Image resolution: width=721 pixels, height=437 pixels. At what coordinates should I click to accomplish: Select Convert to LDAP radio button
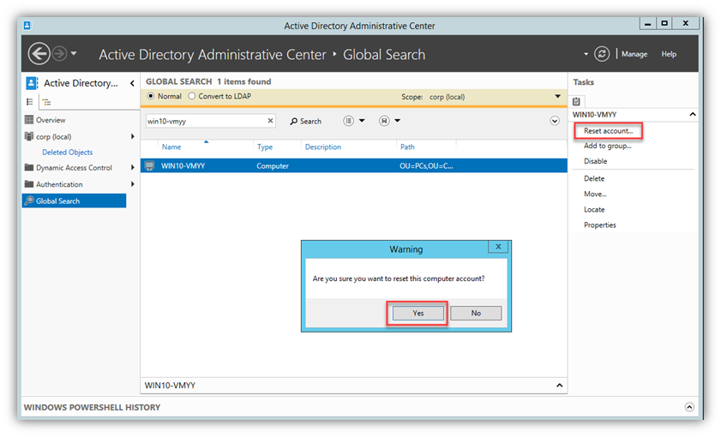point(192,96)
